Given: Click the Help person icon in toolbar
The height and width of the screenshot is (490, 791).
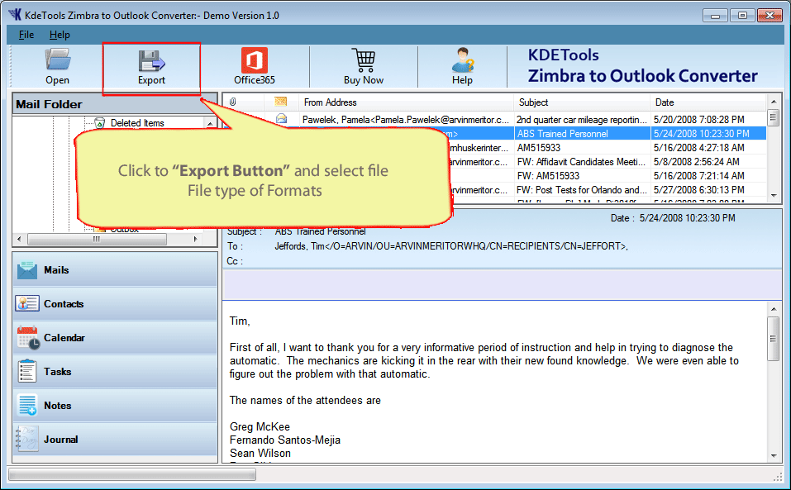Looking at the screenshot, I should pos(463,60).
